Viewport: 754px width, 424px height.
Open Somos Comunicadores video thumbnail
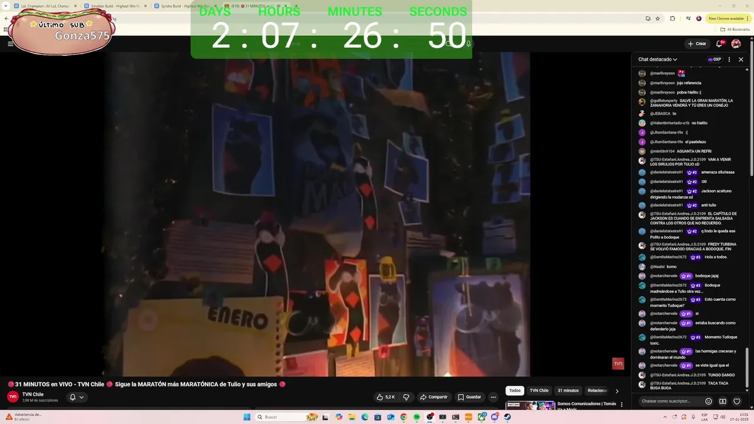point(530,405)
